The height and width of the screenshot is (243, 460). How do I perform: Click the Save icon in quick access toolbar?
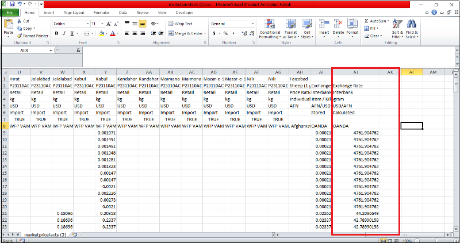point(13,3)
